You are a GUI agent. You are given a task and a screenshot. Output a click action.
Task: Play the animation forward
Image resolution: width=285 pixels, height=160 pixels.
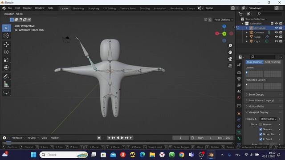(x=122, y=138)
